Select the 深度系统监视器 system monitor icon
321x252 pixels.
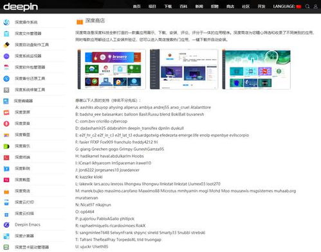[x=6, y=56]
